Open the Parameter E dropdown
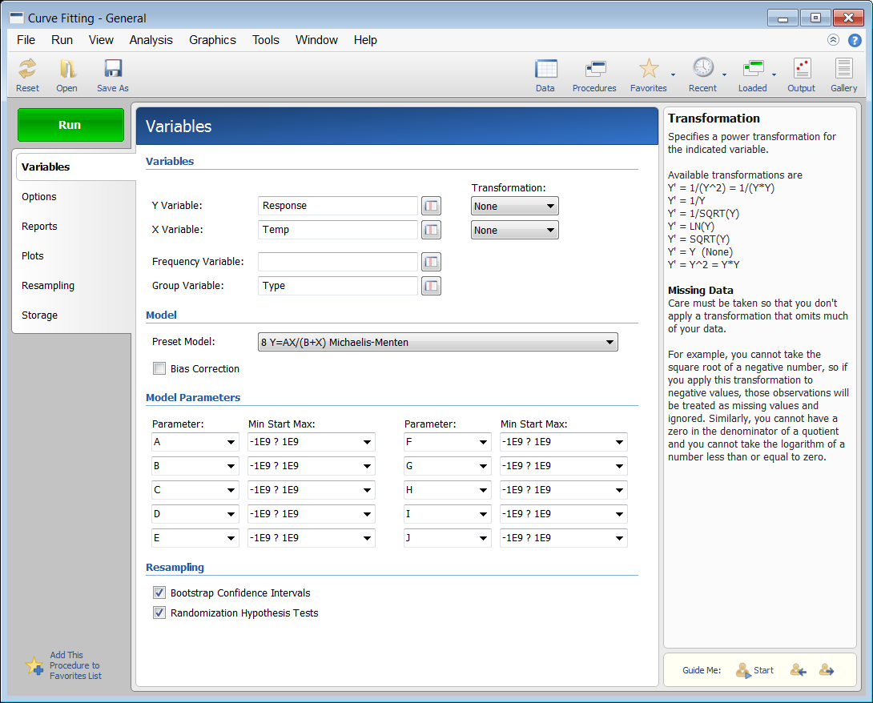The width and height of the screenshot is (873, 703). [195, 538]
